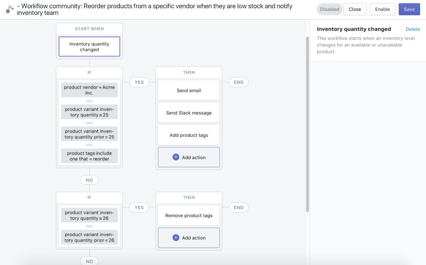Select the Inventory quantity changed trigger
The width and height of the screenshot is (426, 265).
click(89, 47)
